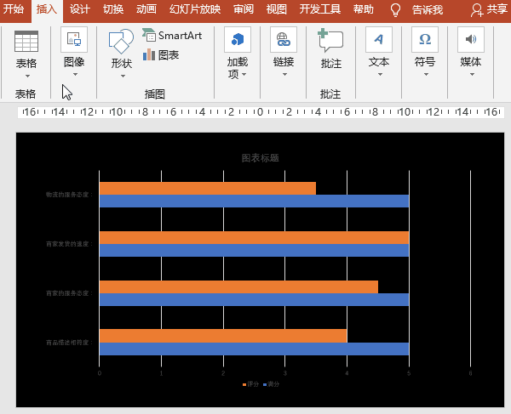Expand the Links (链接) dropdown arrow
Screen dimensions: 511x414
284,75
